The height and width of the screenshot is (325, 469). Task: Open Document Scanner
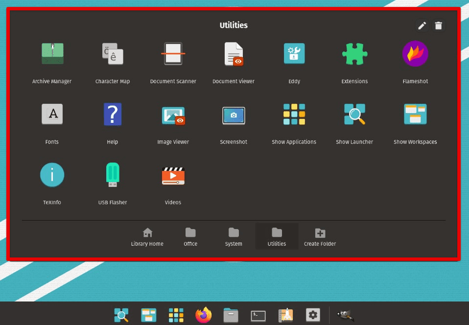(x=173, y=54)
